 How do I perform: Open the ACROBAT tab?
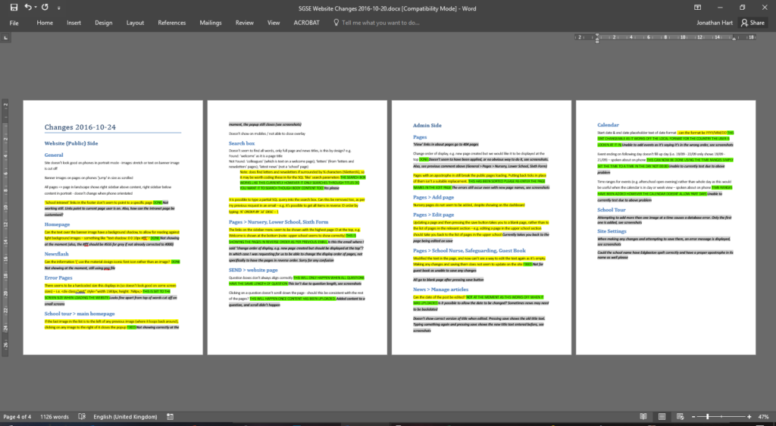click(x=306, y=23)
